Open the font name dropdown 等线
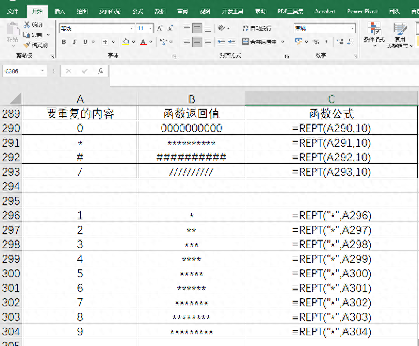The height and width of the screenshot is (346, 419). point(132,28)
